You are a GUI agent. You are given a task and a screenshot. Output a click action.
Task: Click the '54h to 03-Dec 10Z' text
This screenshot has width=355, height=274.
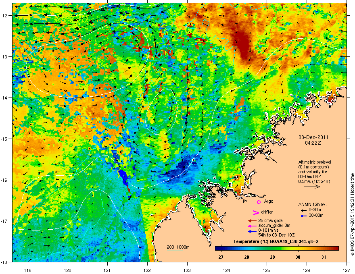pos(276,235)
